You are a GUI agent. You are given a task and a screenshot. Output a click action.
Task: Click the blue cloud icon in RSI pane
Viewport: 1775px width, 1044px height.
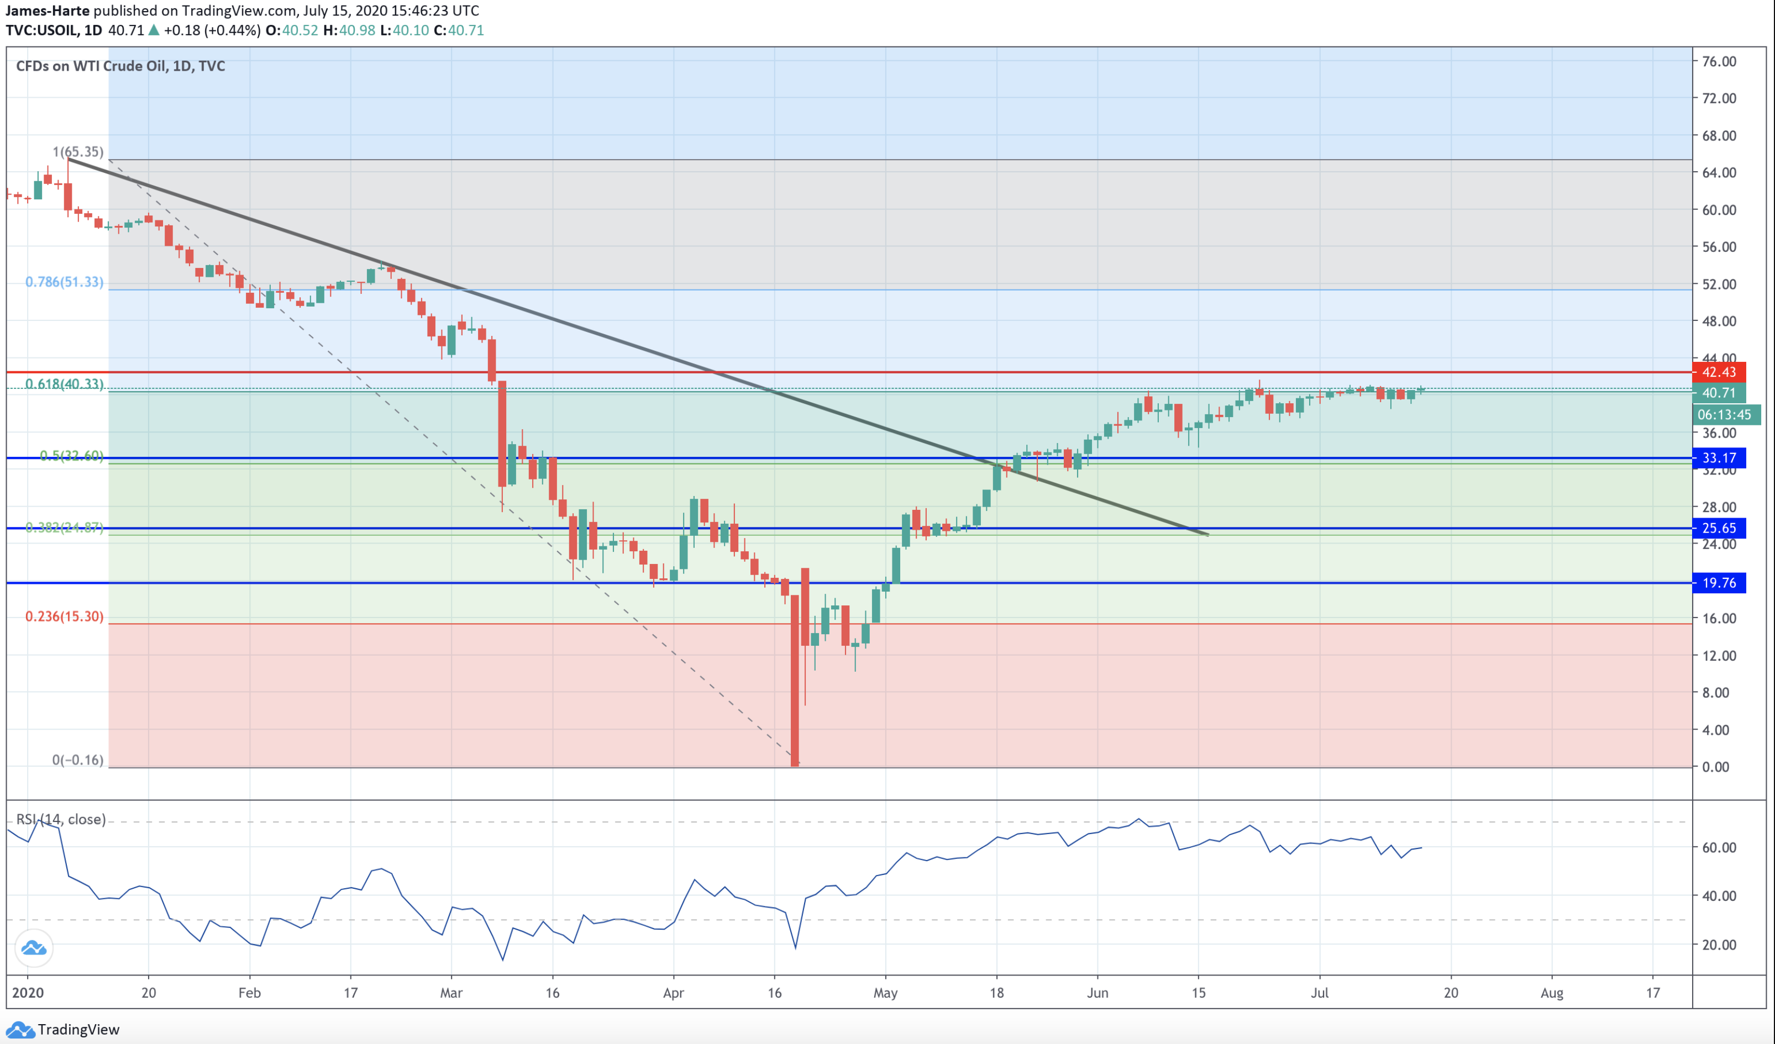coord(33,948)
